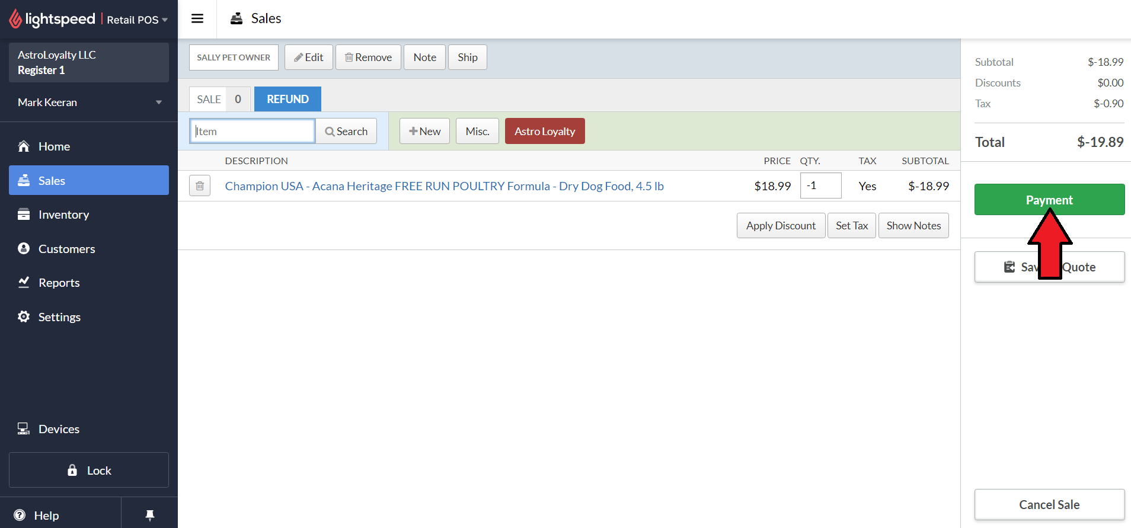The image size is (1131, 528).
Task: Click the Home house icon
Action: (24, 146)
